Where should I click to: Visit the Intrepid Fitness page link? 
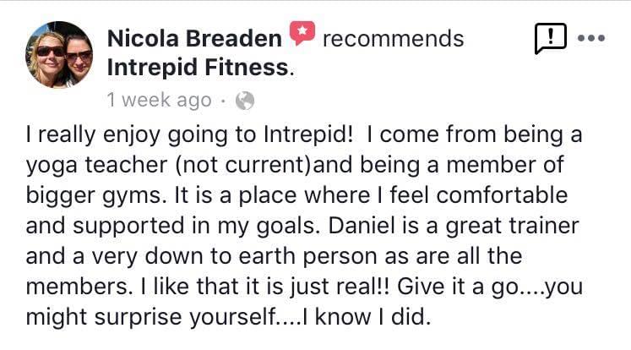[198, 68]
